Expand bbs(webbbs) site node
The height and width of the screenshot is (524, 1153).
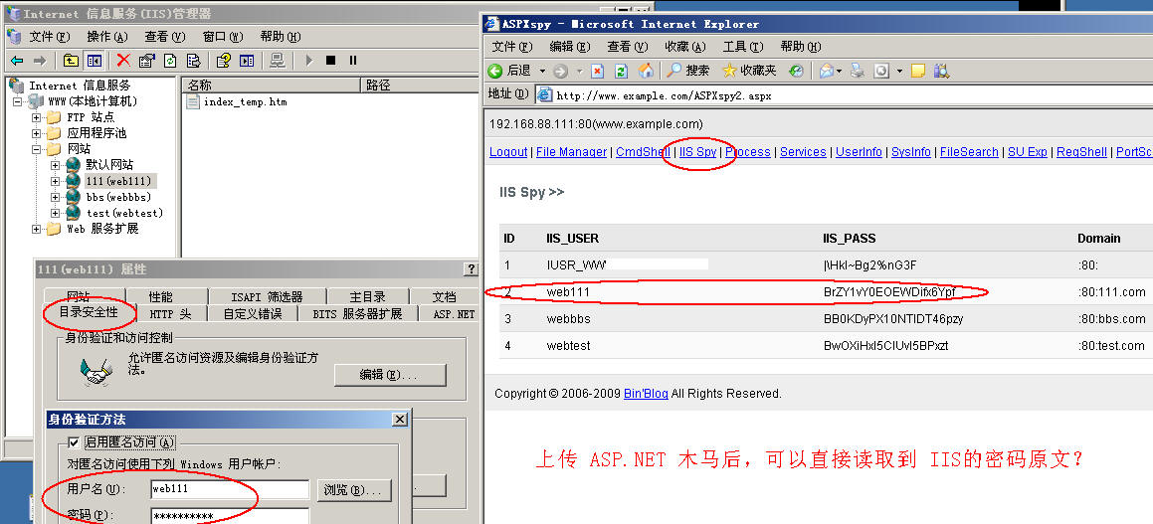coord(55,197)
